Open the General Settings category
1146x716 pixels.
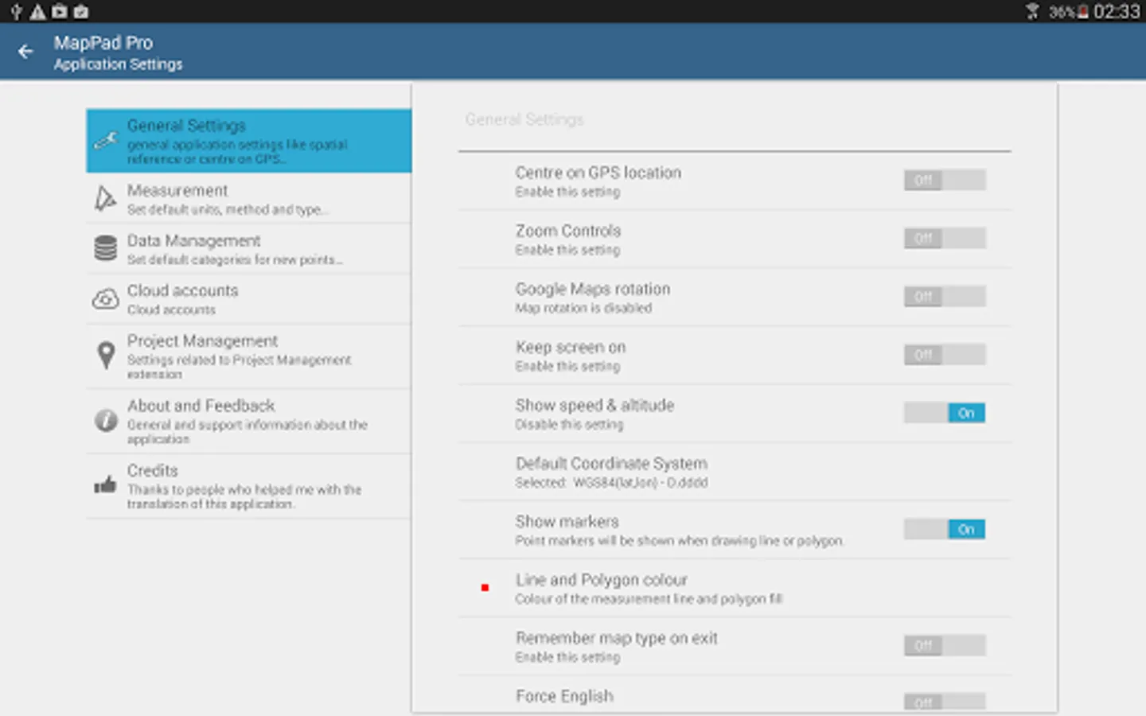coord(249,141)
